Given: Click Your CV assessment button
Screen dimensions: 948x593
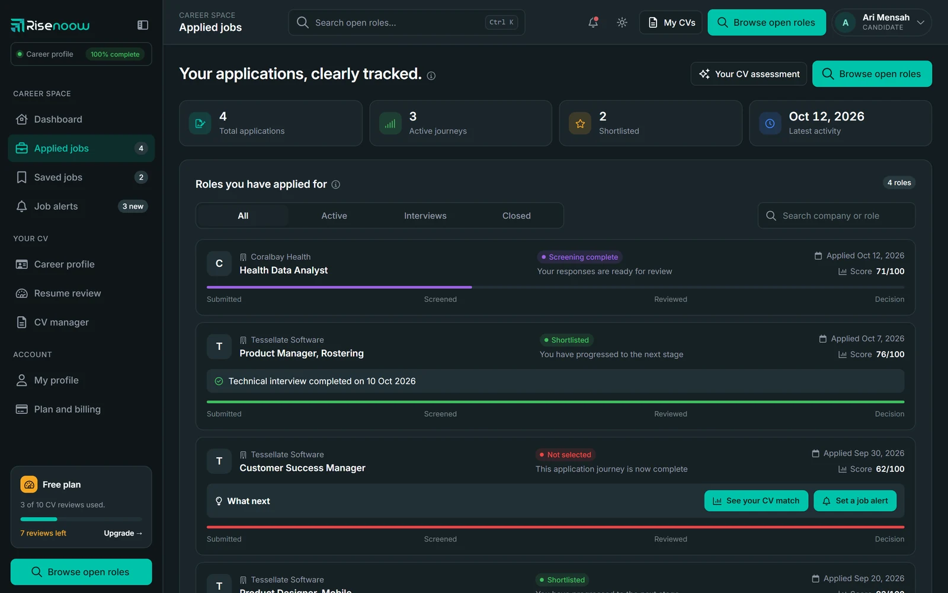Looking at the screenshot, I should click(x=749, y=74).
